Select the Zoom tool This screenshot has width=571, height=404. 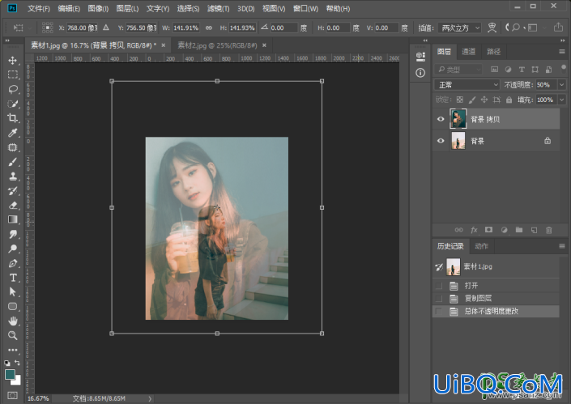click(x=13, y=335)
